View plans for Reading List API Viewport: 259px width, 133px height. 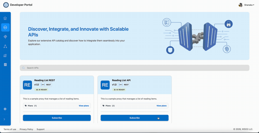point(162,106)
